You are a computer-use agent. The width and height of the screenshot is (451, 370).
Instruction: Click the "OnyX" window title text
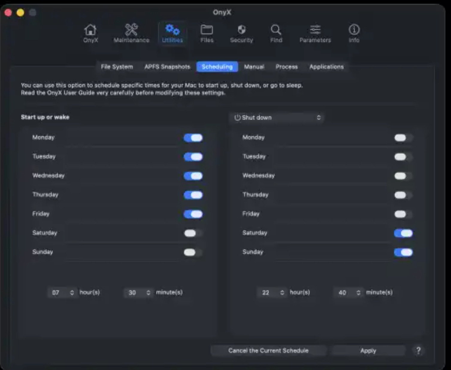click(222, 12)
